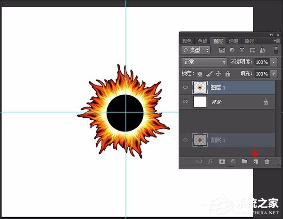The image size is (283, 219).
Task: Open the layer filter 类型 dropdown
Action: click(196, 50)
